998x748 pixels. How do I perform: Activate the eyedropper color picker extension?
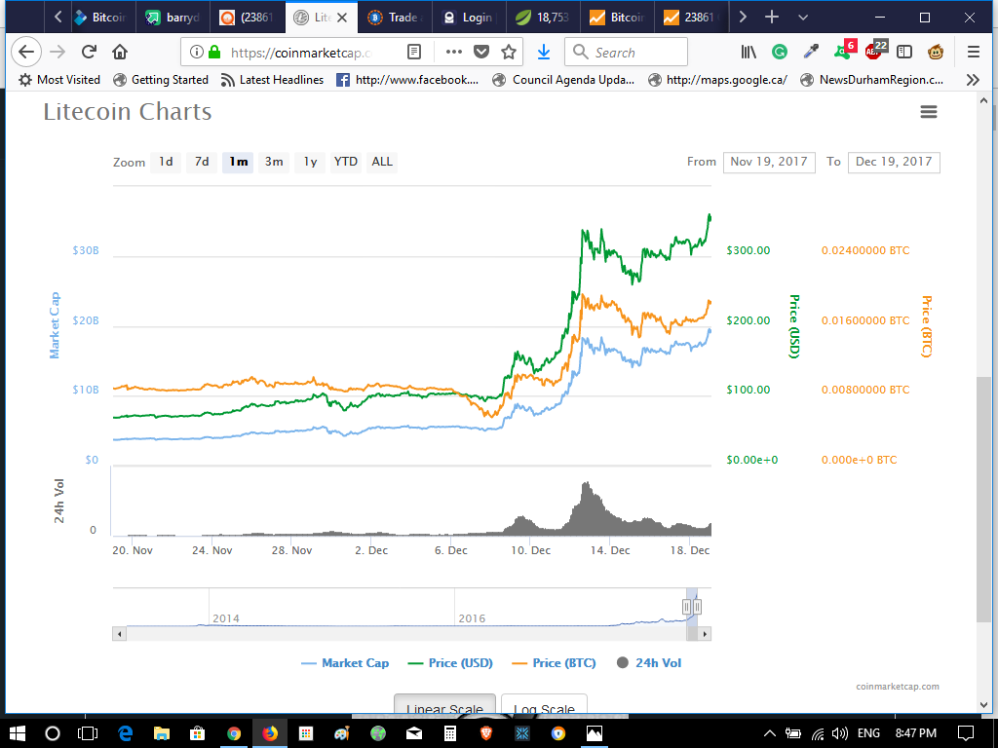pyautogui.click(x=811, y=53)
